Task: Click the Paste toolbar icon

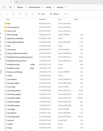Action: pos(13,14)
